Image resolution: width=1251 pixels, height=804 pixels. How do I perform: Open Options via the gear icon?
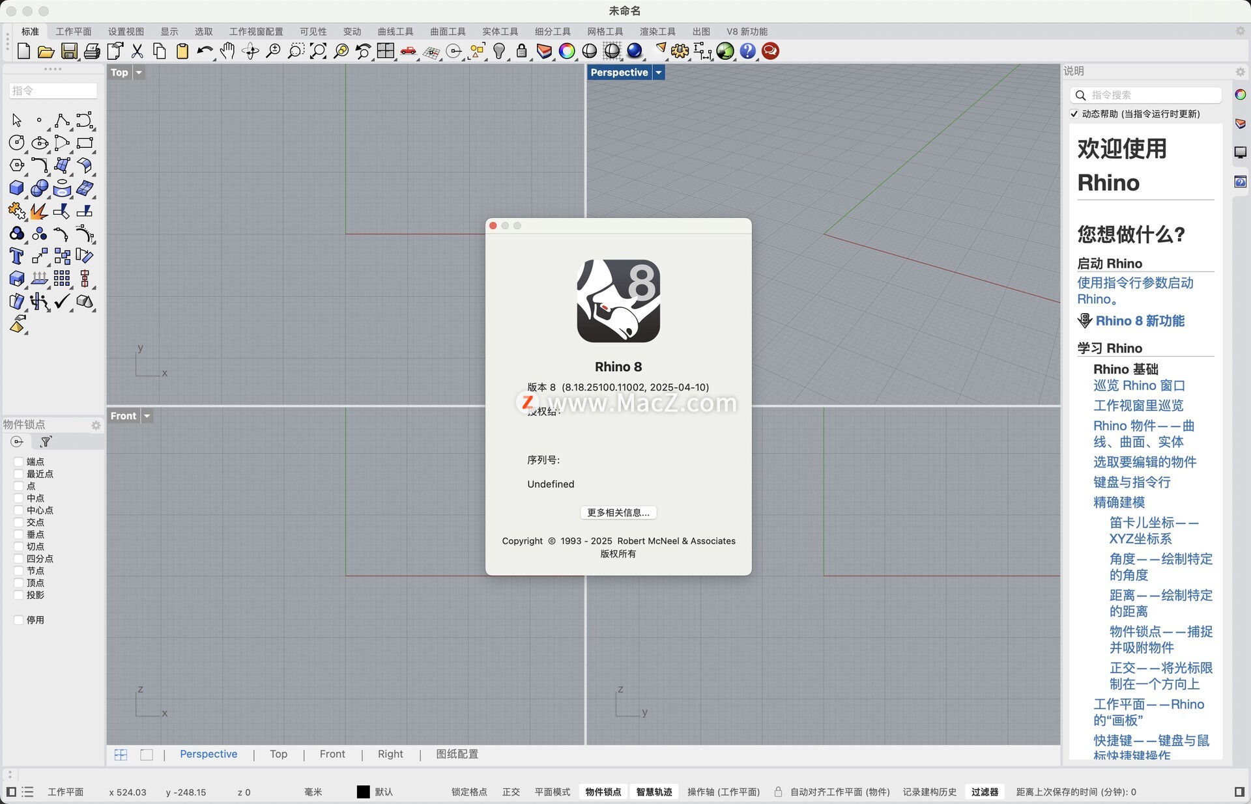680,51
